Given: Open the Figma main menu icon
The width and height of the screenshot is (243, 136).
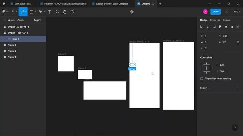Looking at the screenshot, I should (4, 12).
